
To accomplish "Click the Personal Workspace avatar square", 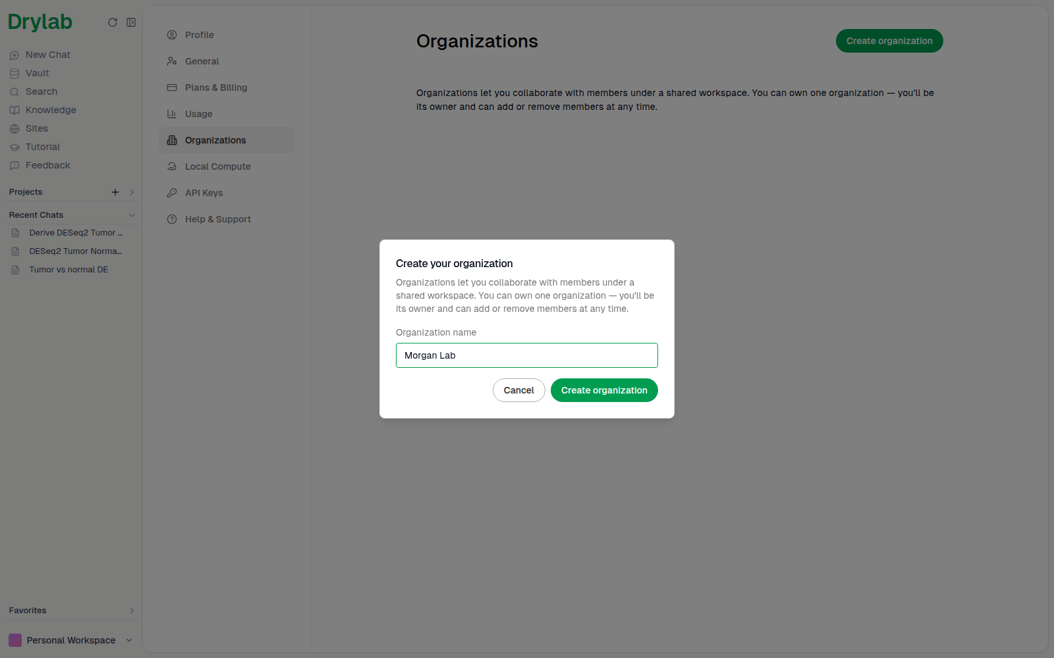I will tap(15, 640).
